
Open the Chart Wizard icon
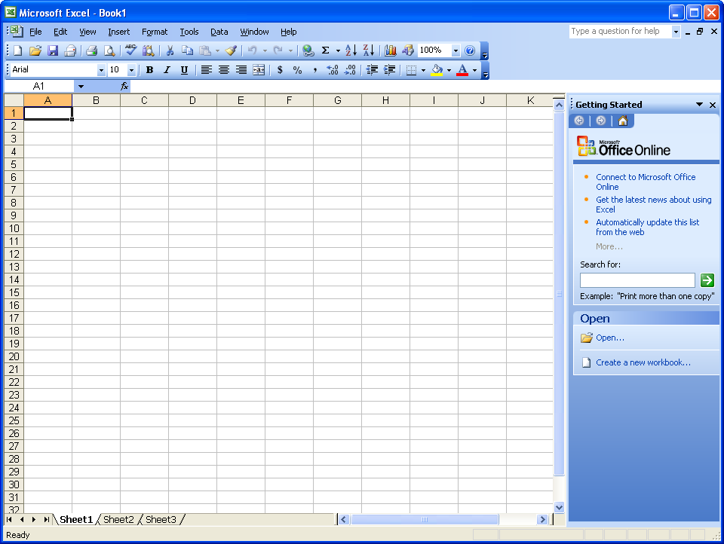tap(391, 50)
